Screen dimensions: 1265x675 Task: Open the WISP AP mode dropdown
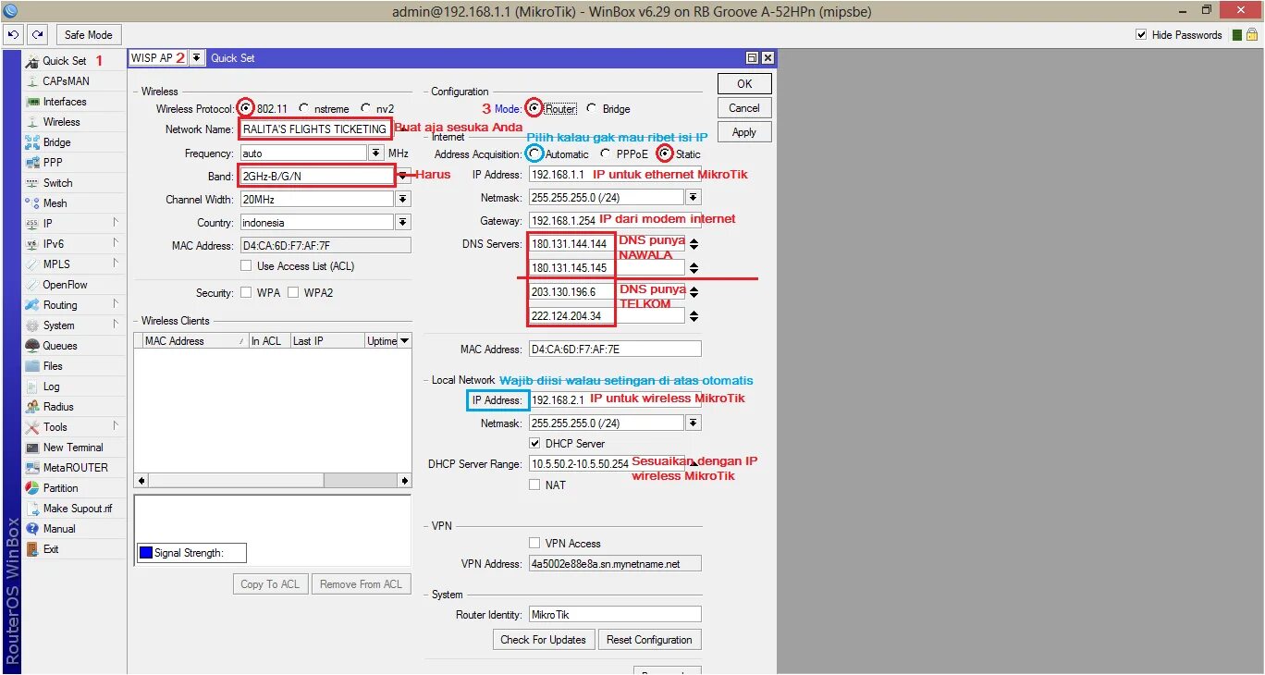pyautogui.click(x=197, y=58)
